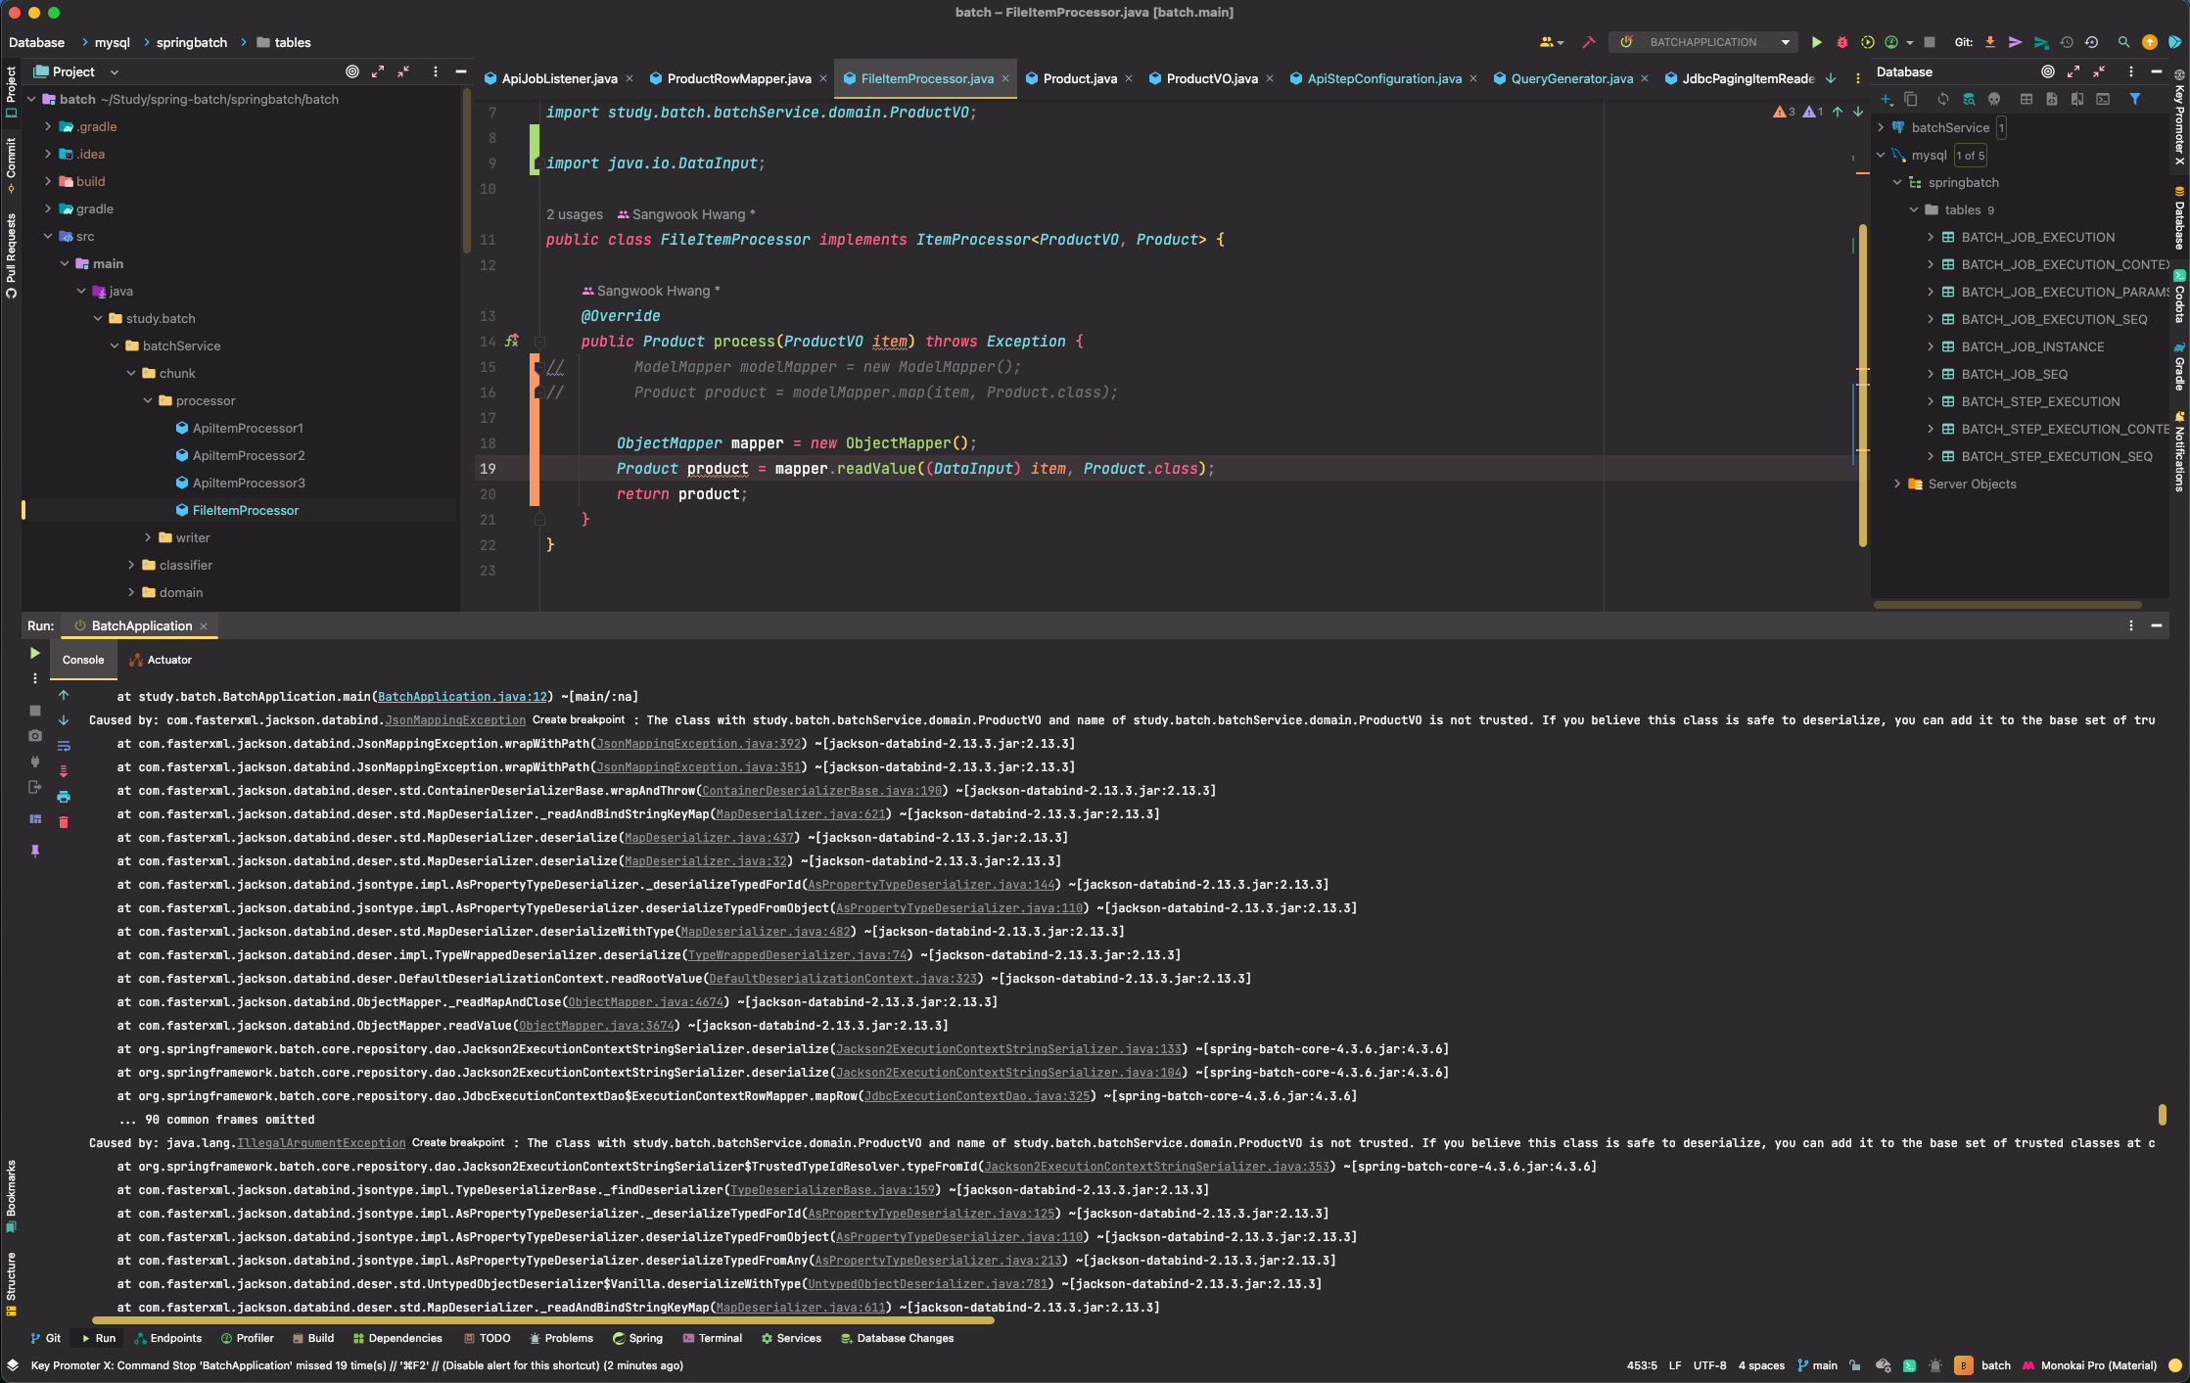This screenshot has height=1383, width=2190.
Task: Open the Database query console icon
Action: 2102,99
